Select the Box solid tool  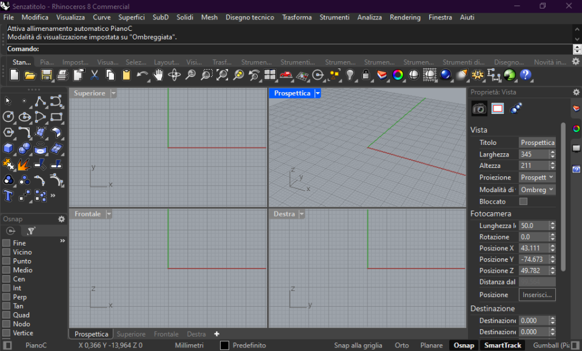tap(8, 149)
